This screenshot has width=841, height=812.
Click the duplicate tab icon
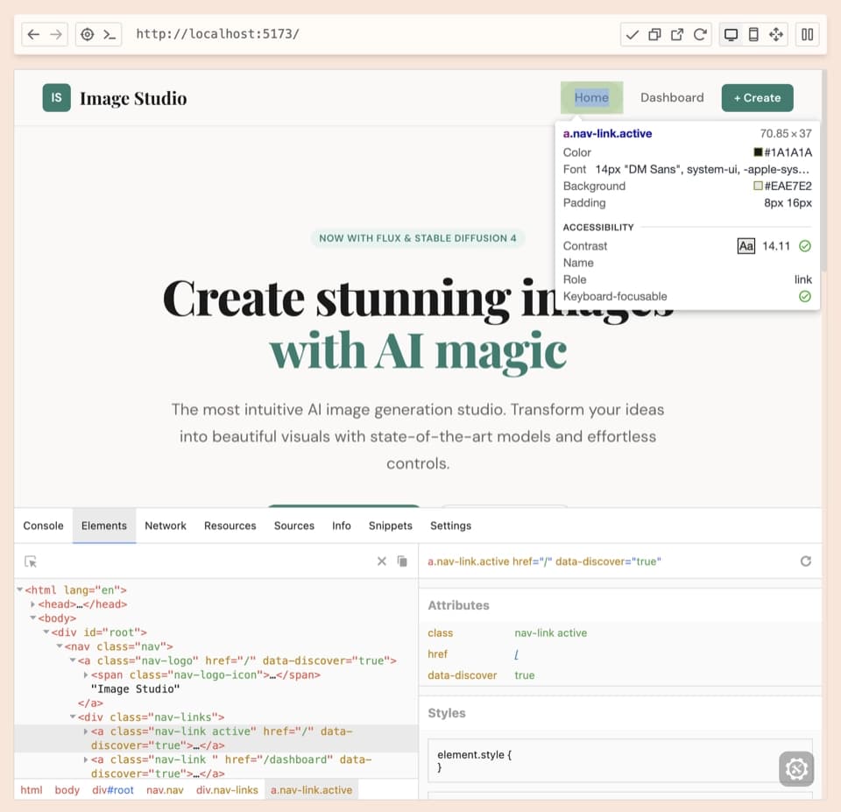point(654,34)
